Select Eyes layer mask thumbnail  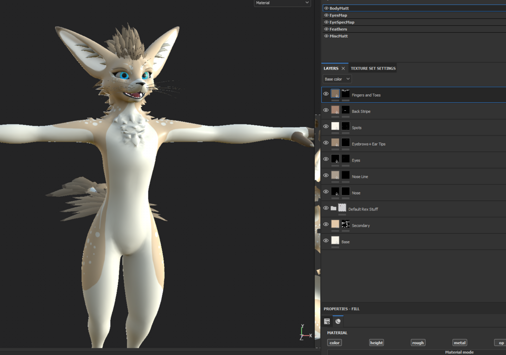[x=345, y=159]
